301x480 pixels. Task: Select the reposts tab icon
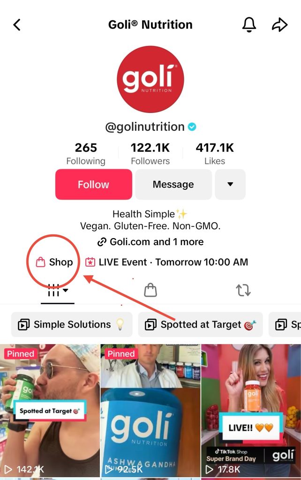[x=243, y=290]
